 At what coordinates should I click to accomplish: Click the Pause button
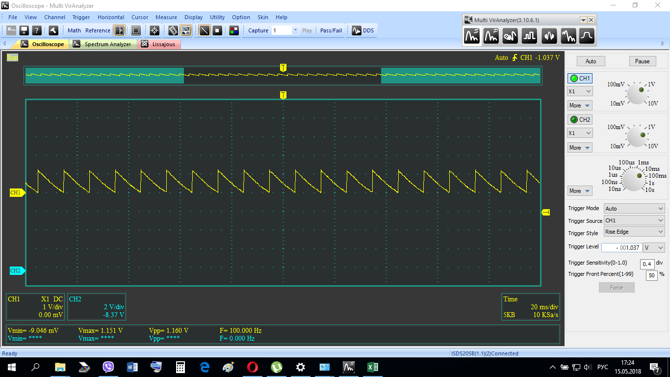[642, 61]
